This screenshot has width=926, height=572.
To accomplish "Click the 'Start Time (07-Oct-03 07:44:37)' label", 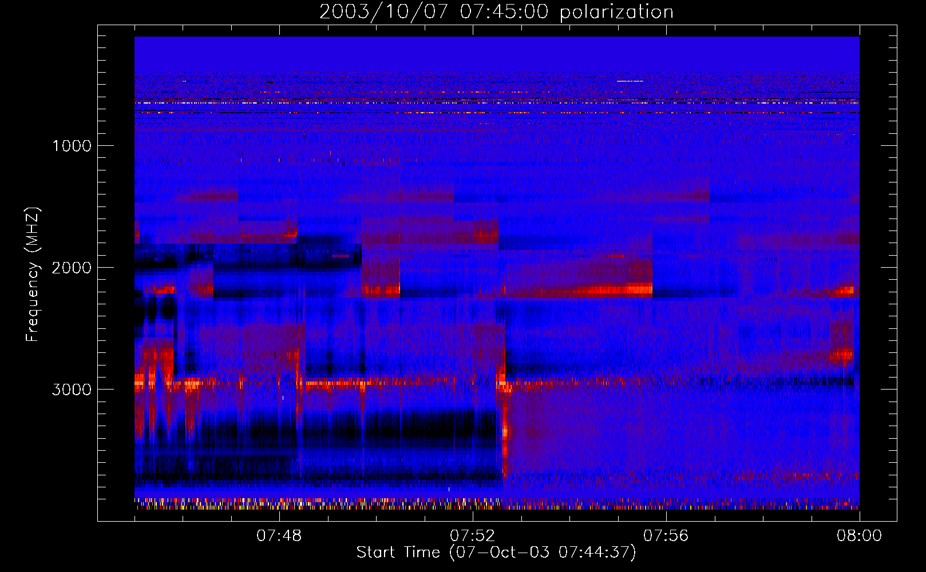I will tap(496, 553).
